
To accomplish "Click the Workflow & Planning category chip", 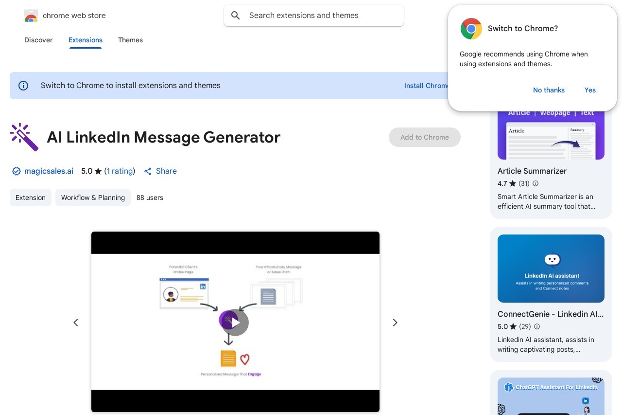I will 93,198.
